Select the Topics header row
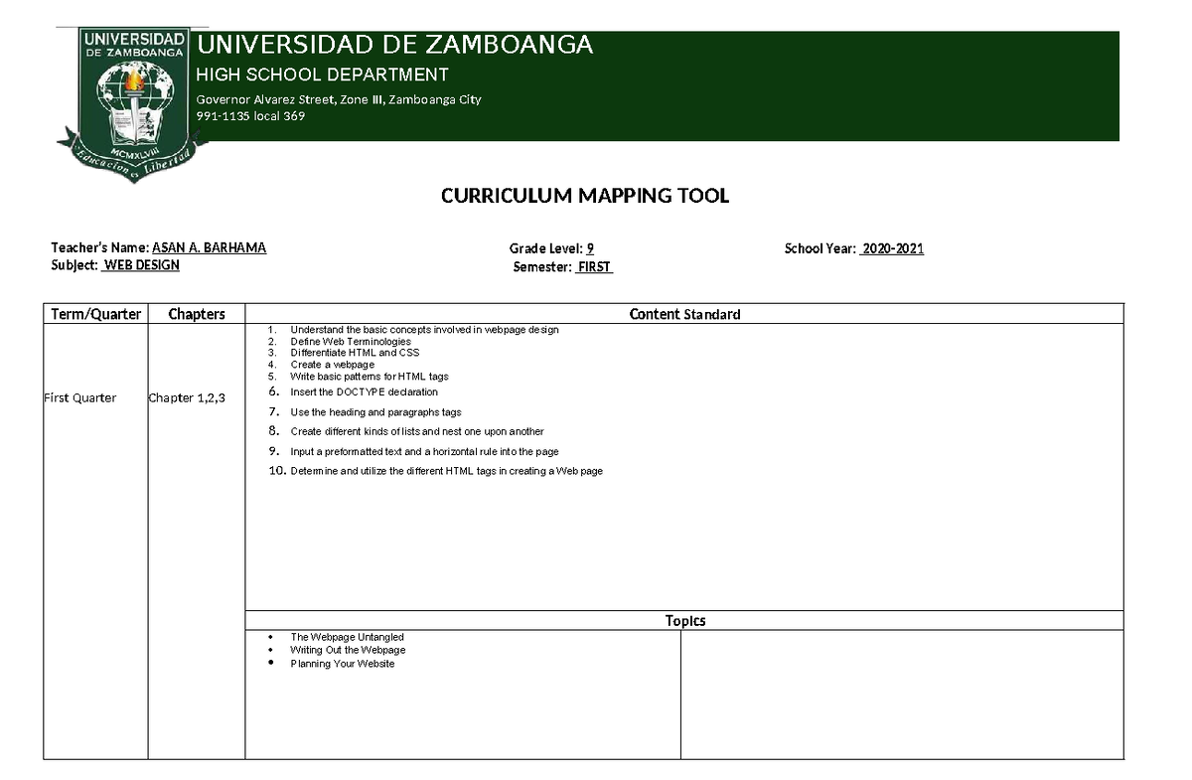 [685, 620]
